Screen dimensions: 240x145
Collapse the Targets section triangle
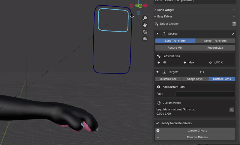coord(157,72)
